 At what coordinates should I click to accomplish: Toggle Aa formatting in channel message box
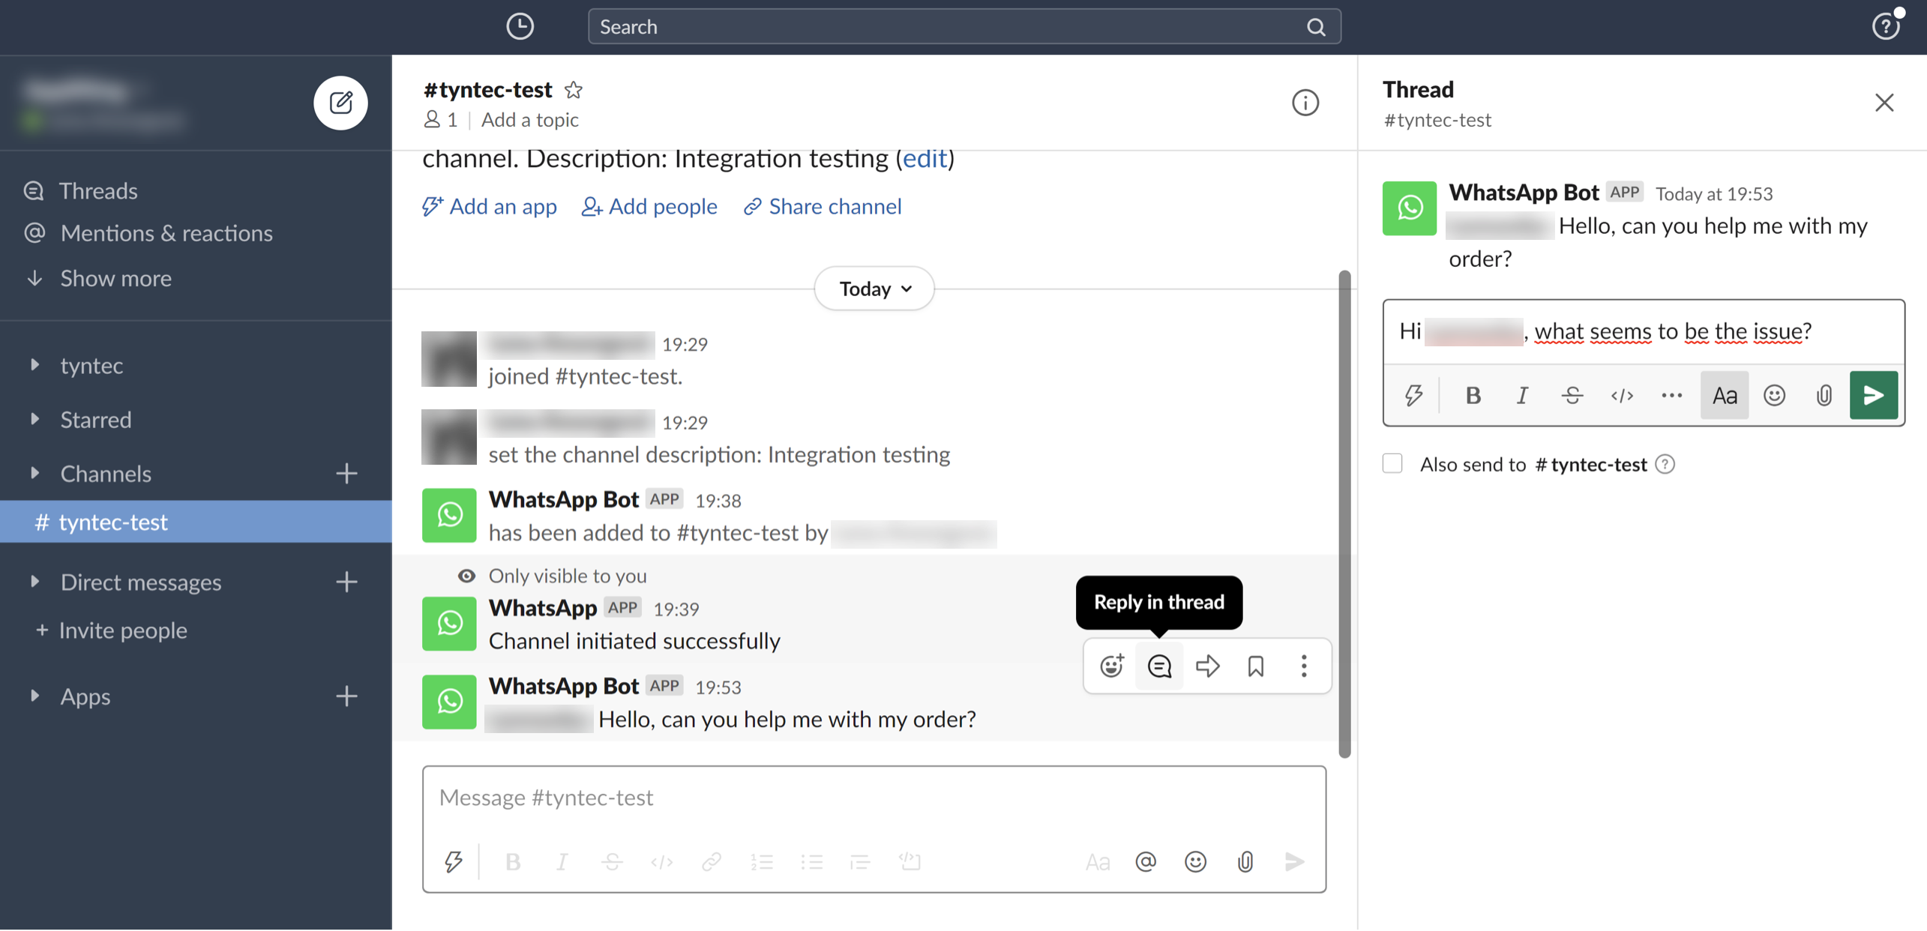(1097, 861)
